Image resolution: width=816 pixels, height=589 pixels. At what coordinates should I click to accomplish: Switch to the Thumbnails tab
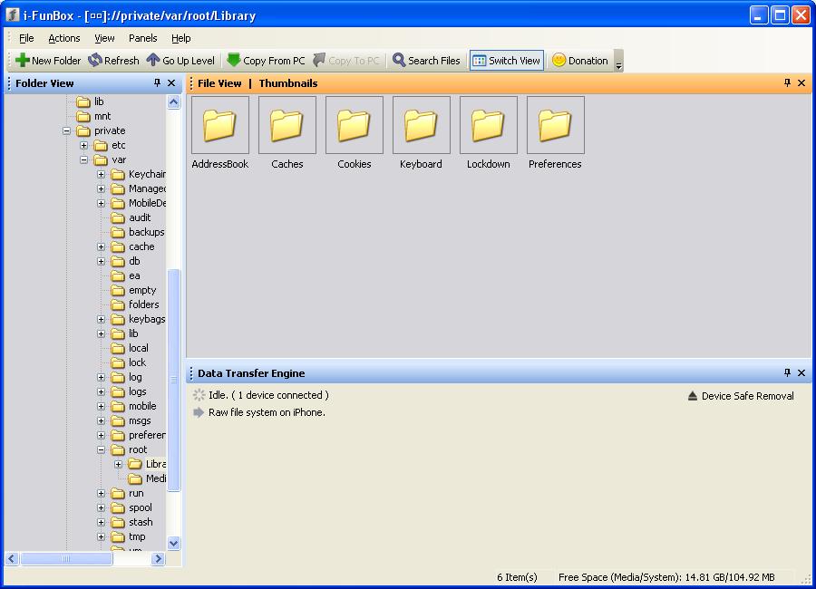pos(287,83)
